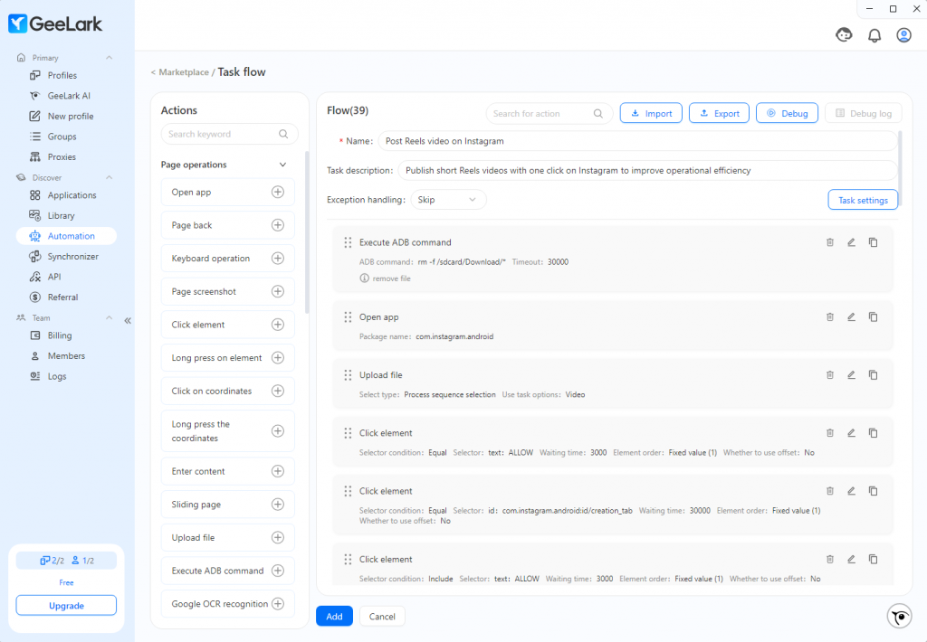
Task: Click the blue Add button
Action: pyautogui.click(x=334, y=616)
